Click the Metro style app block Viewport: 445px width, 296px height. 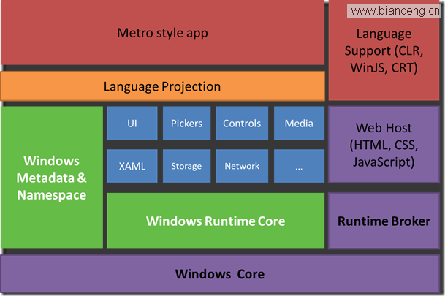163,32
